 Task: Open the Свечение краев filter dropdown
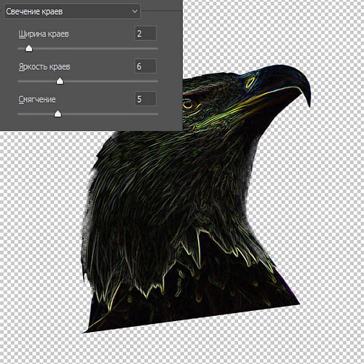point(72,11)
